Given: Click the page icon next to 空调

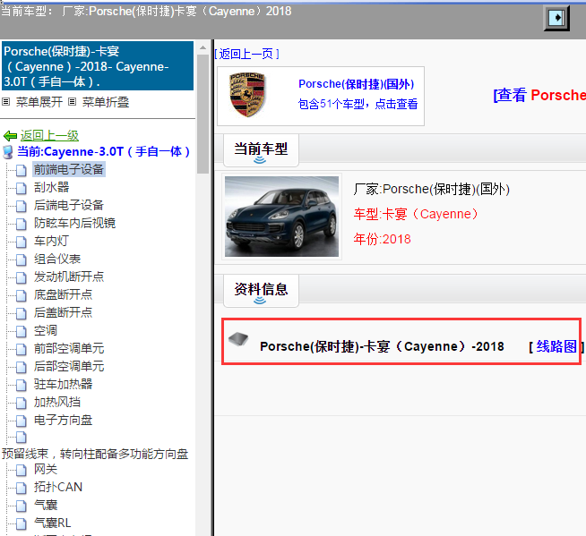Looking at the screenshot, I should [22, 331].
